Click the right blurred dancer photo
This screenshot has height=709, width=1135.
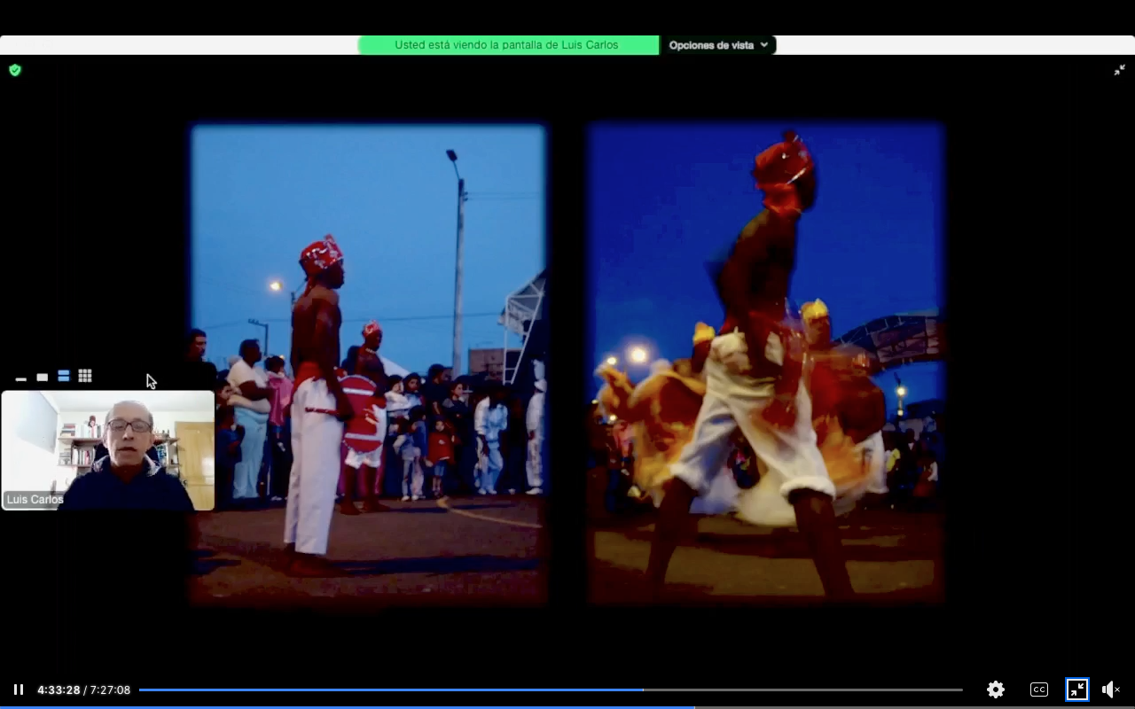[765, 363]
